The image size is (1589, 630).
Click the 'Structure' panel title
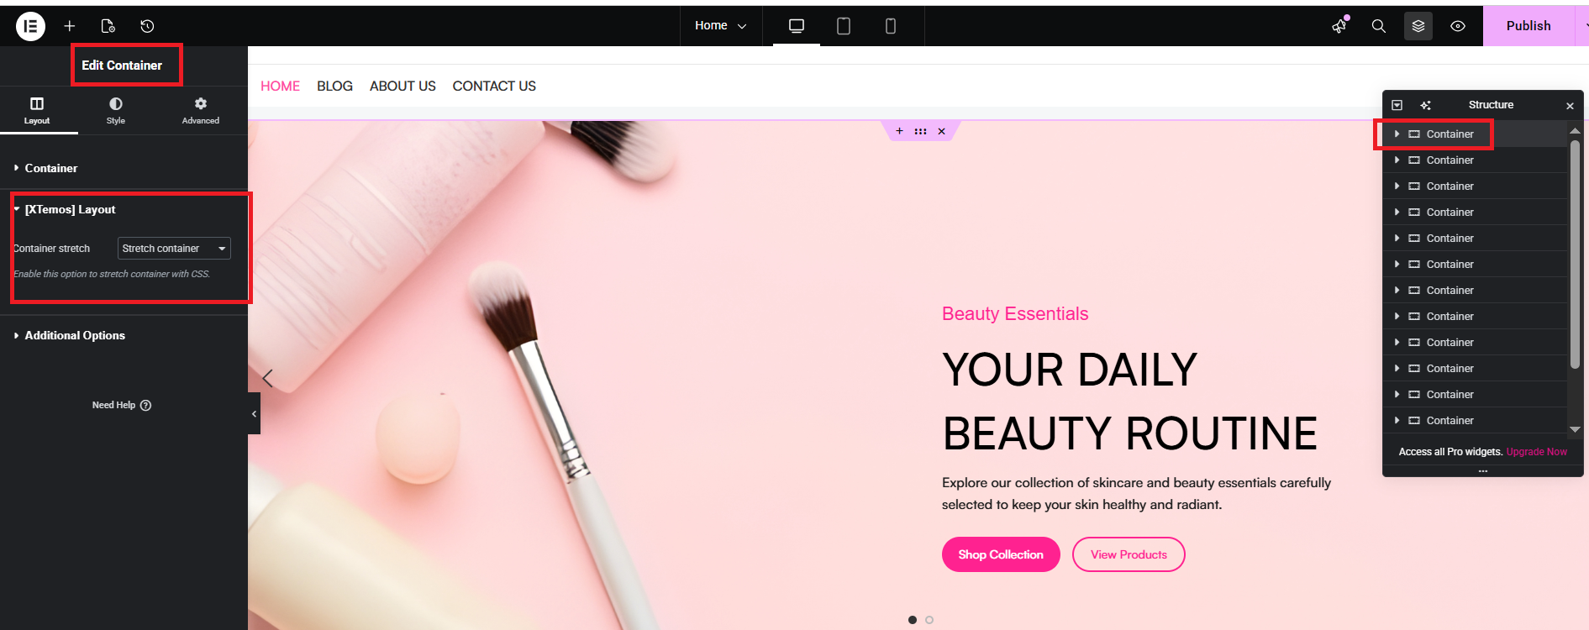click(1491, 105)
